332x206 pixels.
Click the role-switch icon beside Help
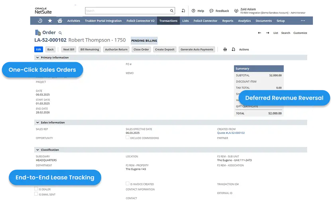[x=183, y=11]
